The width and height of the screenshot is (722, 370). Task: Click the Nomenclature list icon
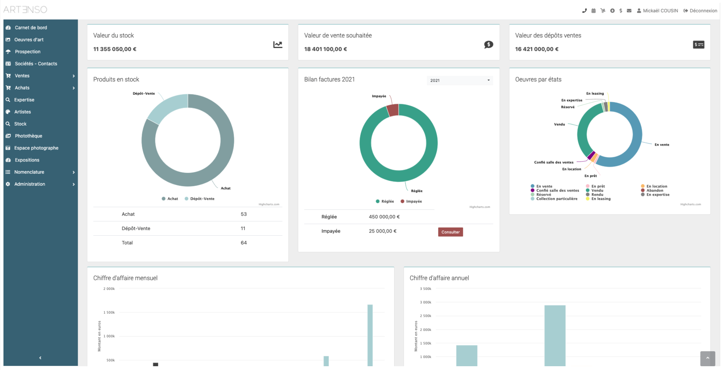[8, 172]
